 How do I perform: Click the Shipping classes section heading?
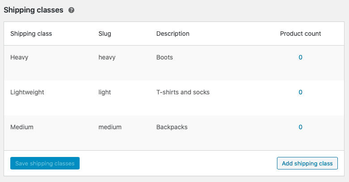pos(34,10)
